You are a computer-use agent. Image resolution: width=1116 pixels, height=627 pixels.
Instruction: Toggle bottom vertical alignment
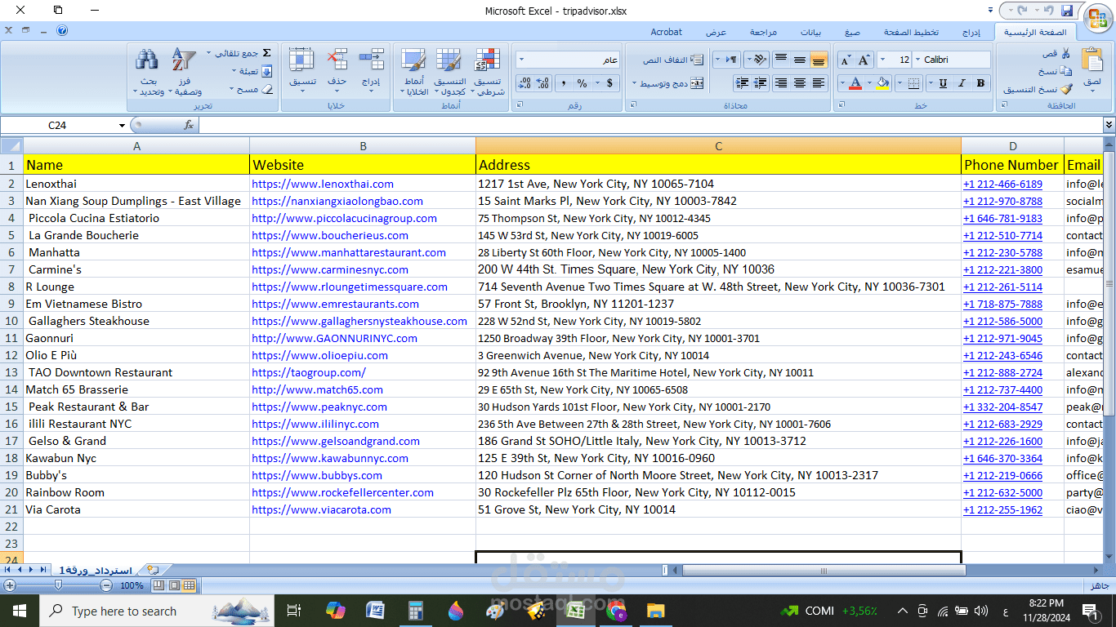[x=819, y=60]
